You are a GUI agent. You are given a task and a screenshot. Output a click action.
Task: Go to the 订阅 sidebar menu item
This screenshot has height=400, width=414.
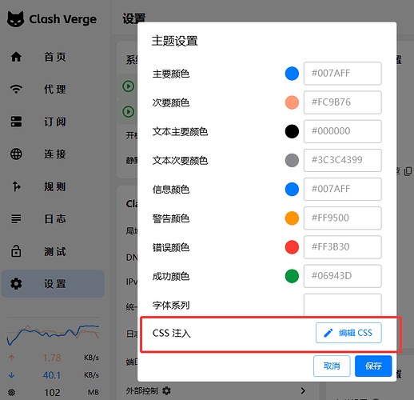coord(53,122)
